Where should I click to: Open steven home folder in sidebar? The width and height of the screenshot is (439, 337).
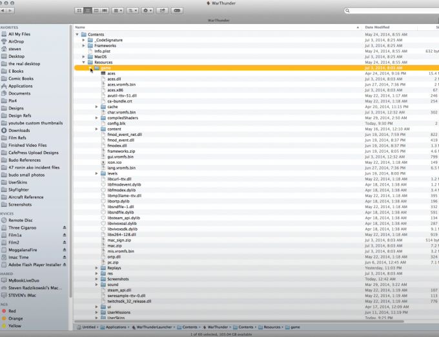tap(15, 49)
